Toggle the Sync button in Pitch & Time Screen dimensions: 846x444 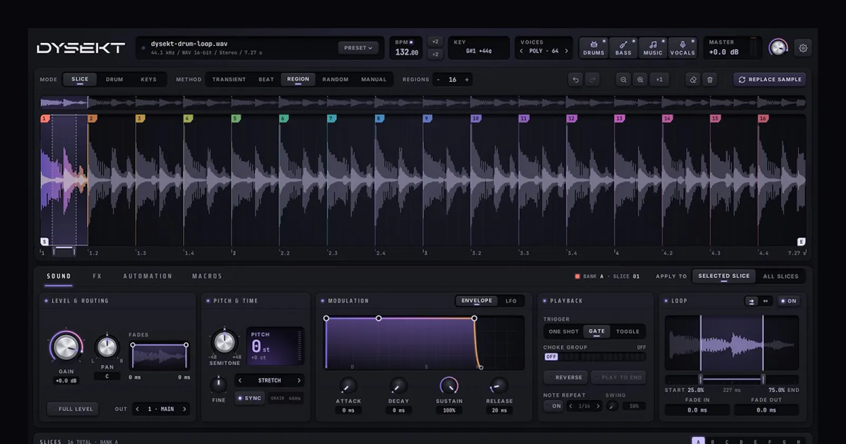click(x=250, y=398)
